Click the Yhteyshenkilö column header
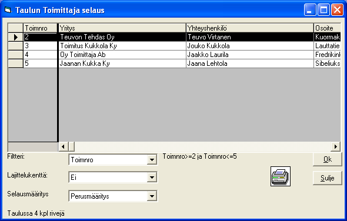 [250, 28]
